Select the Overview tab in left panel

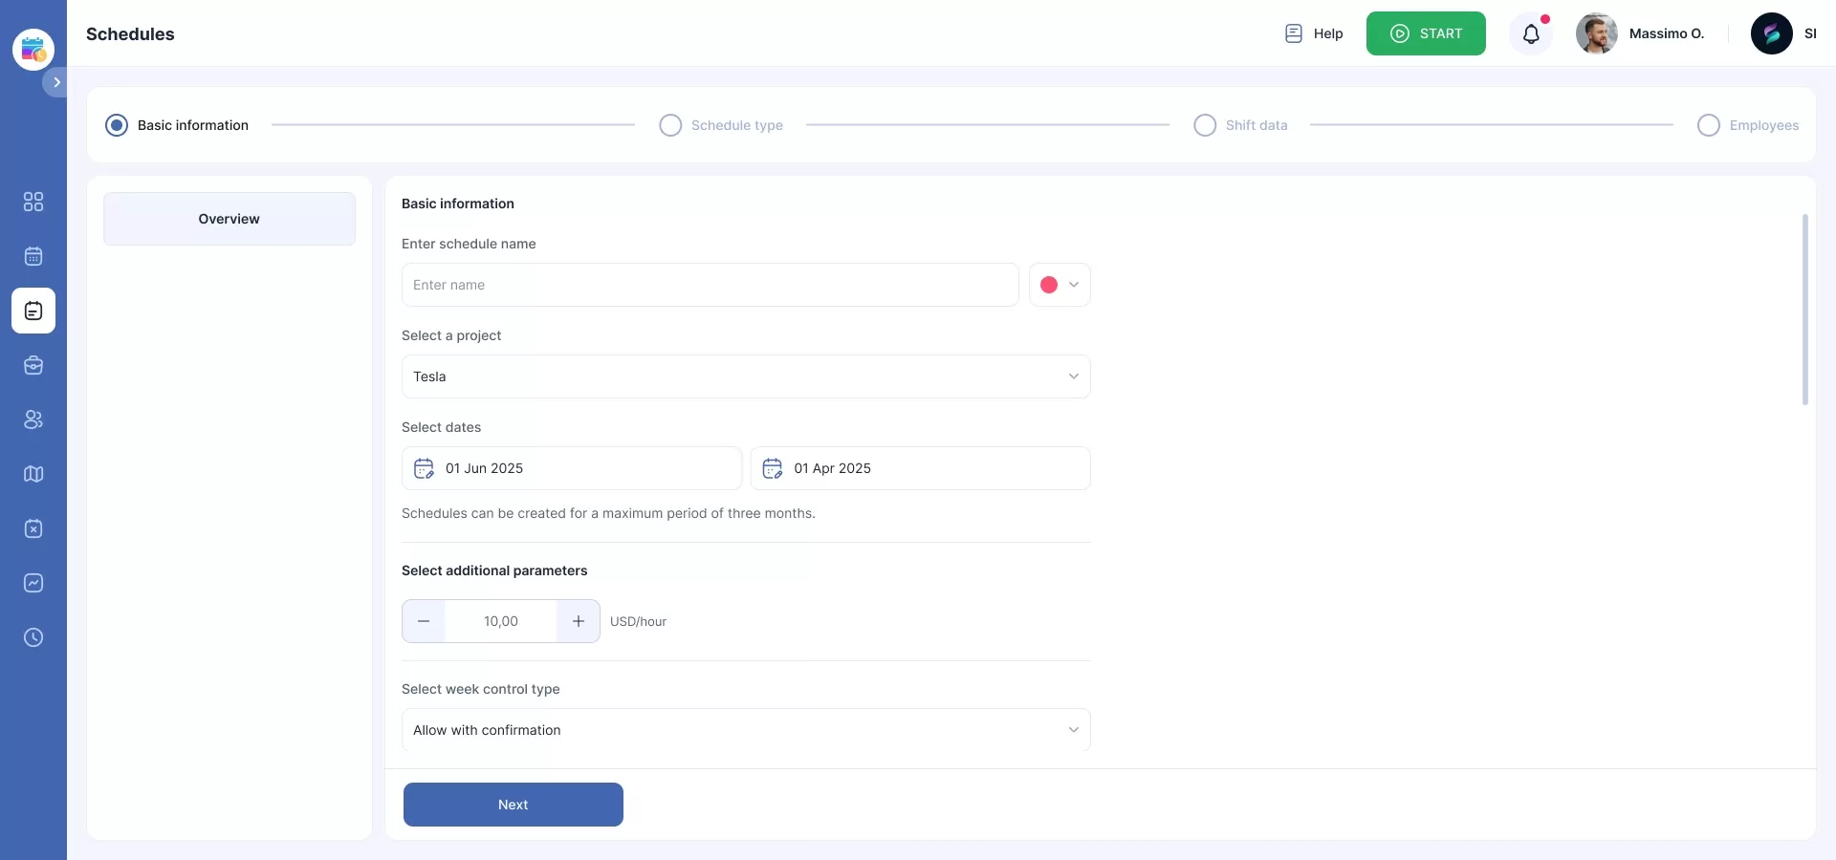click(x=229, y=219)
